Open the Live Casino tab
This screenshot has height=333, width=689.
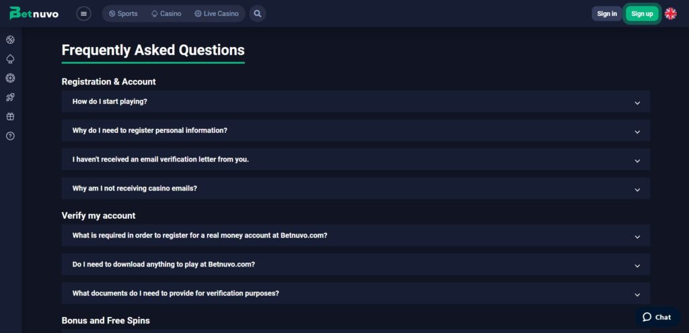(x=217, y=13)
